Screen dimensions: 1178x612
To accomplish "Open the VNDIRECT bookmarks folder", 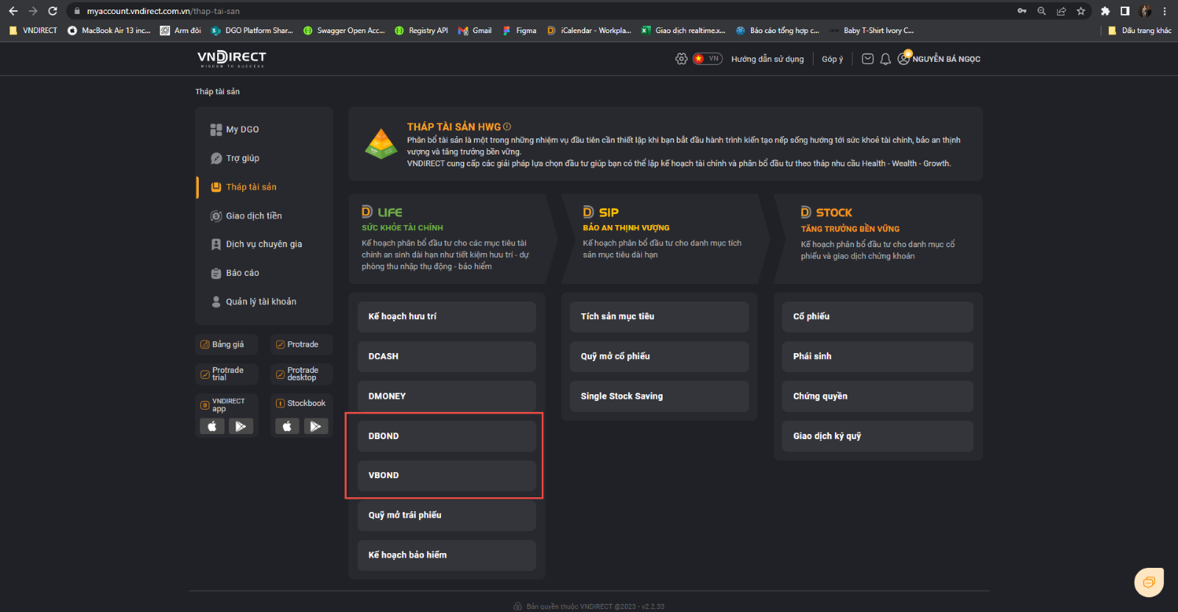I will [33, 30].
